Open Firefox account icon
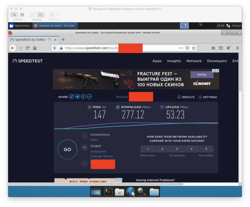This screenshot has width=250, height=207. (x=228, y=48)
